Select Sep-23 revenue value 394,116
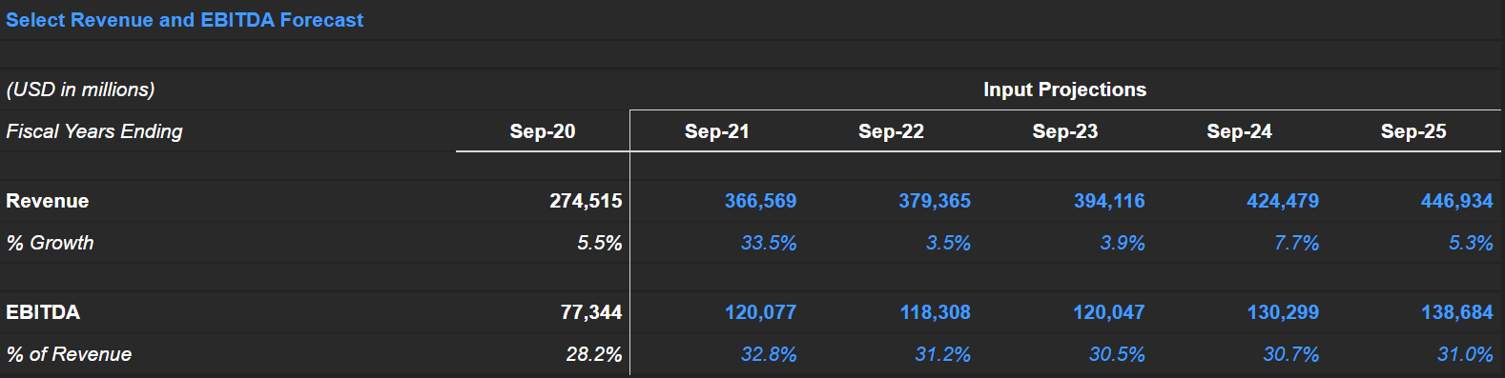Screen dimensions: 1505x378 click(1109, 201)
